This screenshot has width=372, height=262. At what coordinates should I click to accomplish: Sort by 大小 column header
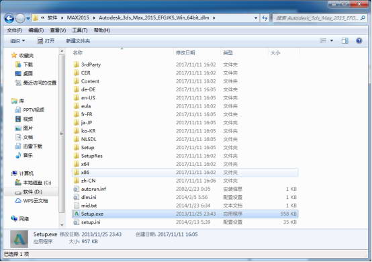(275, 52)
